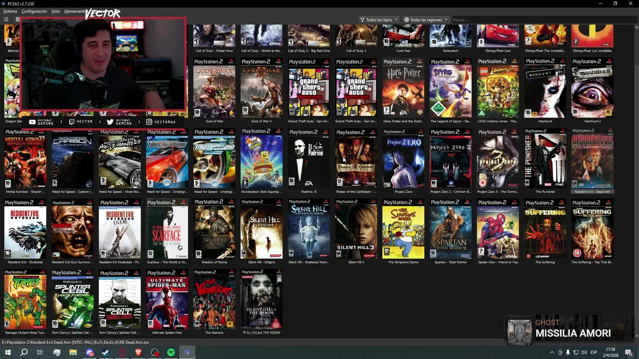Select Resident Evil Dead Aim cover
Screen dimensions: 639x359
coord(593,159)
